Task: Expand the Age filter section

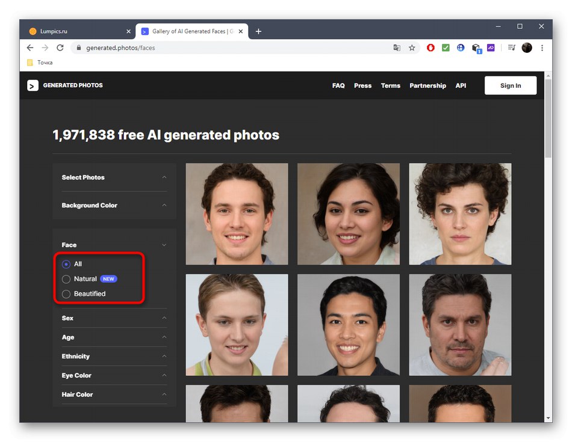Action: pyautogui.click(x=114, y=337)
